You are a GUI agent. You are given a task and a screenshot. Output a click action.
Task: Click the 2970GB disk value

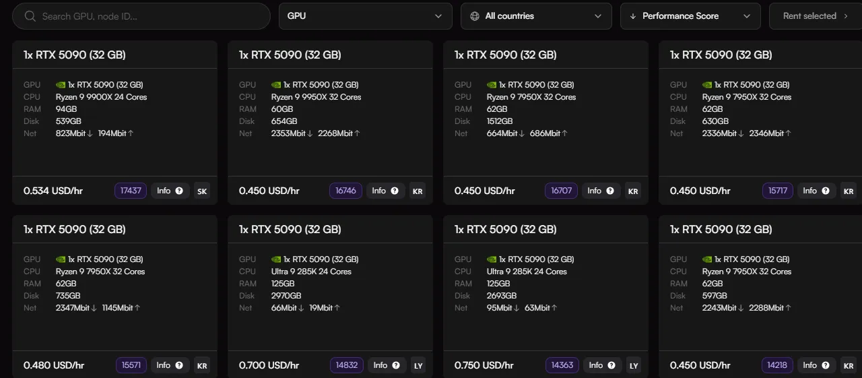tap(286, 296)
